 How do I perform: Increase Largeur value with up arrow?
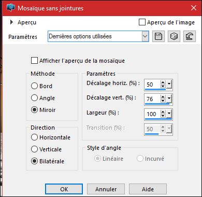[x=163, y=112]
